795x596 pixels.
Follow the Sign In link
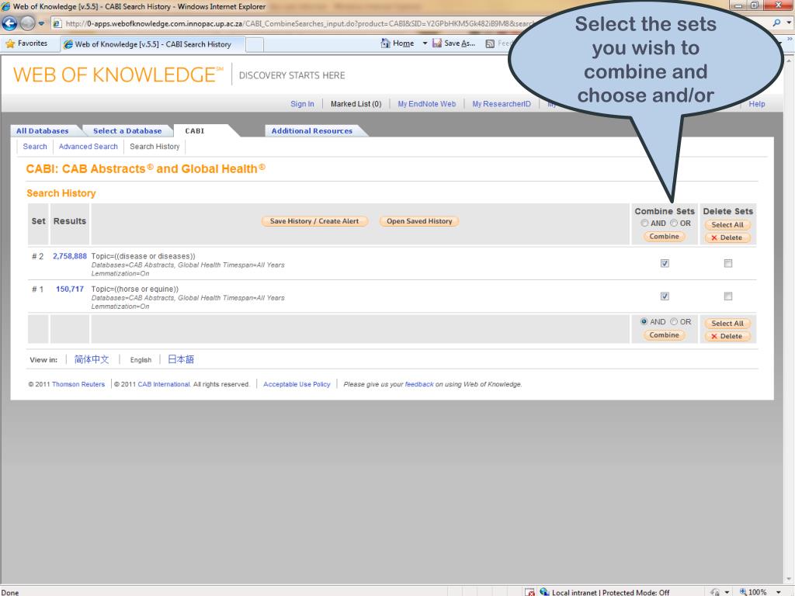point(302,104)
